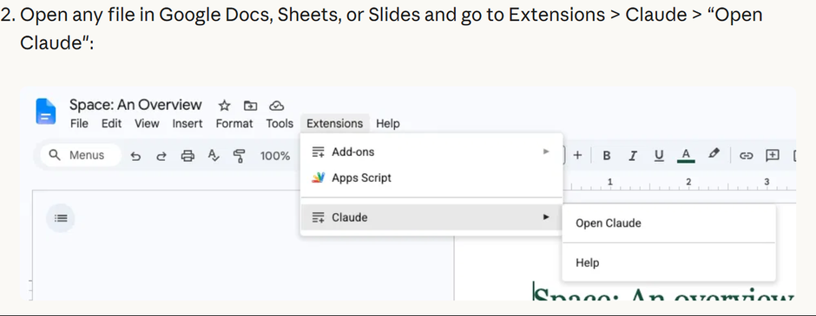Image resolution: width=816 pixels, height=316 pixels.
Task: Open the Edit menu
Action: [x=111, y=124]
